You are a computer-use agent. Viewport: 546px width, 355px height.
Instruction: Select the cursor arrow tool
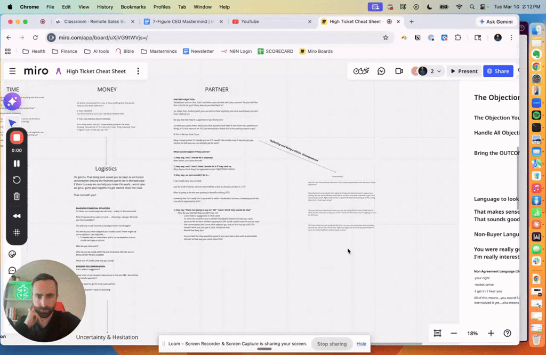[x=12, y=123]
